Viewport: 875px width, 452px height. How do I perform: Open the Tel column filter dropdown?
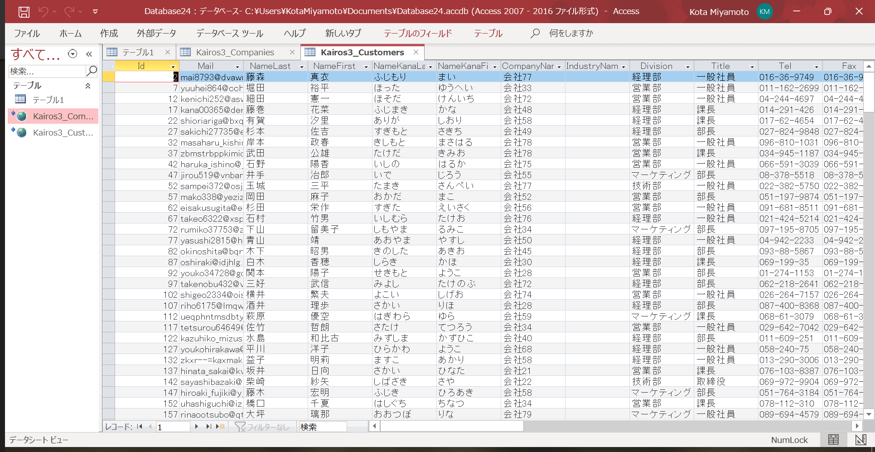point(817,67)
